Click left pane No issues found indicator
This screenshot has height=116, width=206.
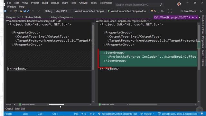point(27,104)
